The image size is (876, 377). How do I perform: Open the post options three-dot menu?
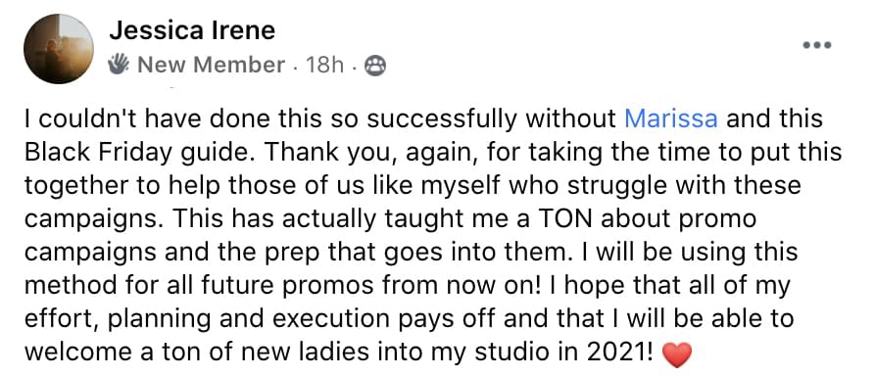tap(817, 45)
